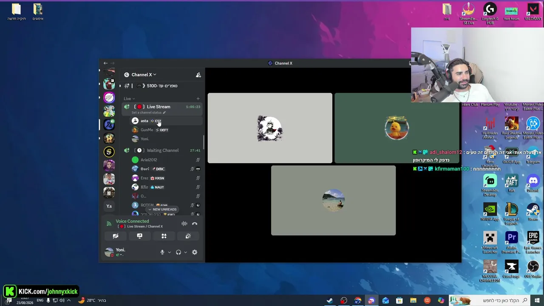Open the Windows Start menu
The width and height of the screenshot is (544, 306).
(538, 300)
